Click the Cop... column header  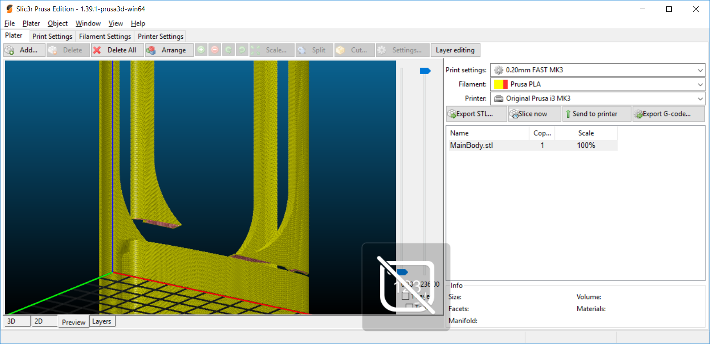[x=542, y=133]
